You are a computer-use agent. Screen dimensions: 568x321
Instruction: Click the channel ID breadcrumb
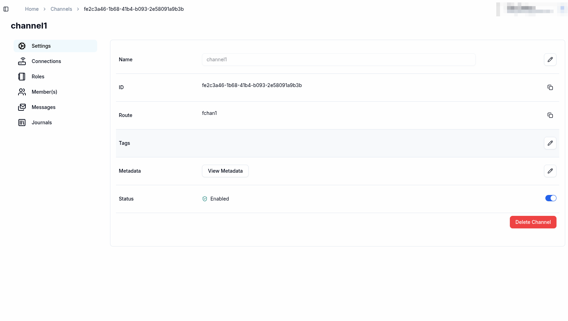click(x=134, y=9)
